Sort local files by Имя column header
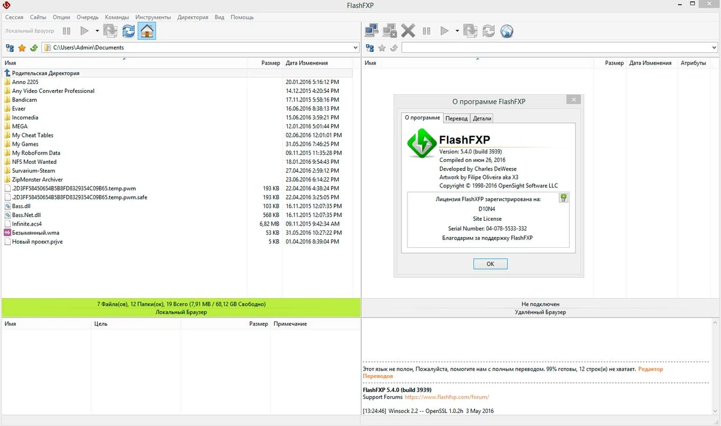Image resolution: width=721 pixels, height=426 pixels. click(x=124, y=63)
